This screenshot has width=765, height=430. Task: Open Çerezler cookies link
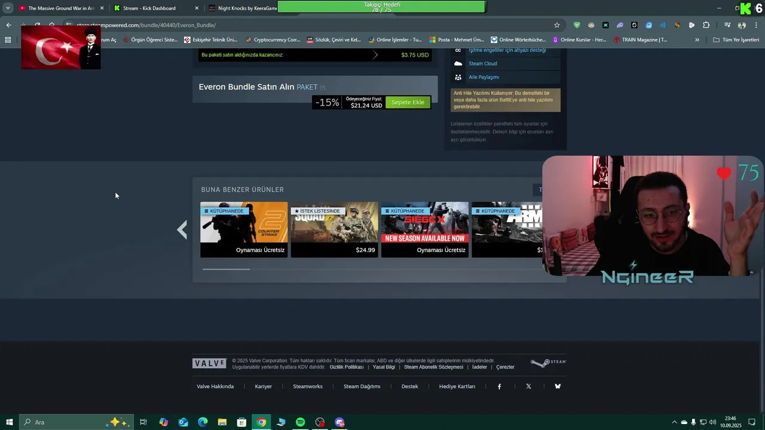(505, 367)
